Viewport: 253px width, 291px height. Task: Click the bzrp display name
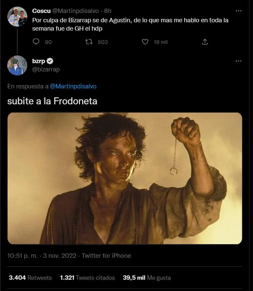[x=39, y=61]
